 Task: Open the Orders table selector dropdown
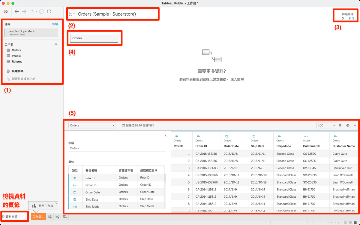92,125
